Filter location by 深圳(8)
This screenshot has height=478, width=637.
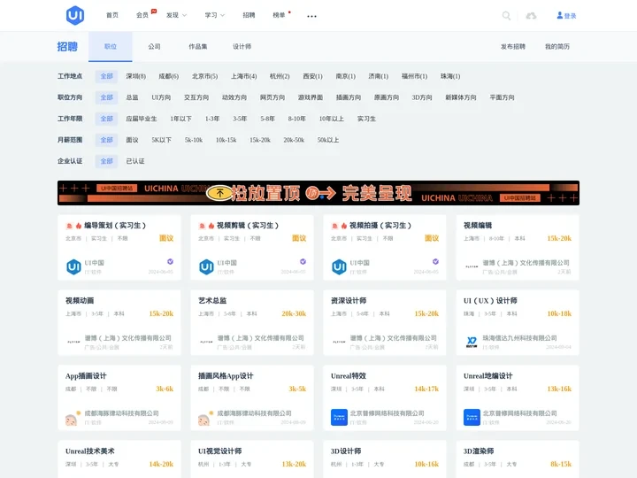tap(135, 76)
